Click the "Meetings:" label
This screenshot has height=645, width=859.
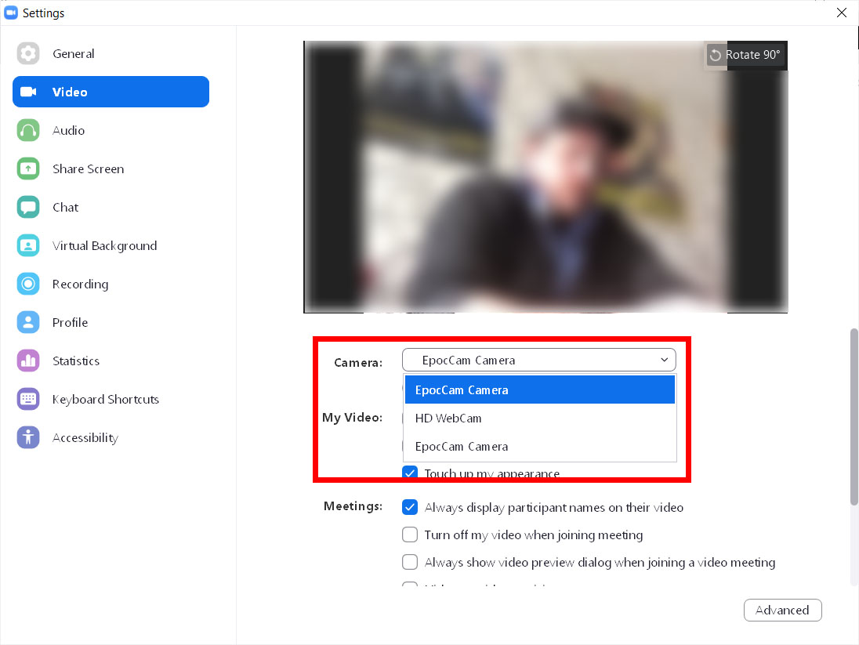pos(353,505)
